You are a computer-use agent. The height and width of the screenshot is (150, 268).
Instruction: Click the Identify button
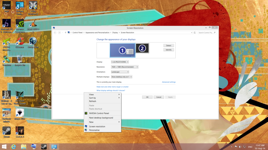point(169,50)
